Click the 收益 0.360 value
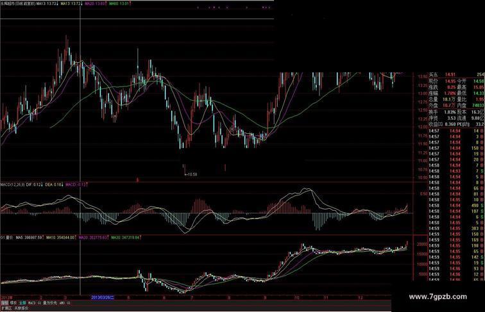The width and height of the screenshot is (485, 312). 450,124
